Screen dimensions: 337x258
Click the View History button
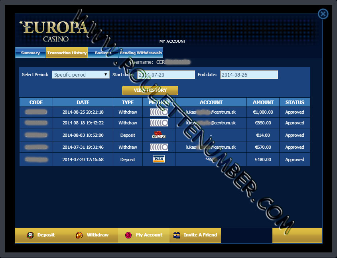pos(150,90)
